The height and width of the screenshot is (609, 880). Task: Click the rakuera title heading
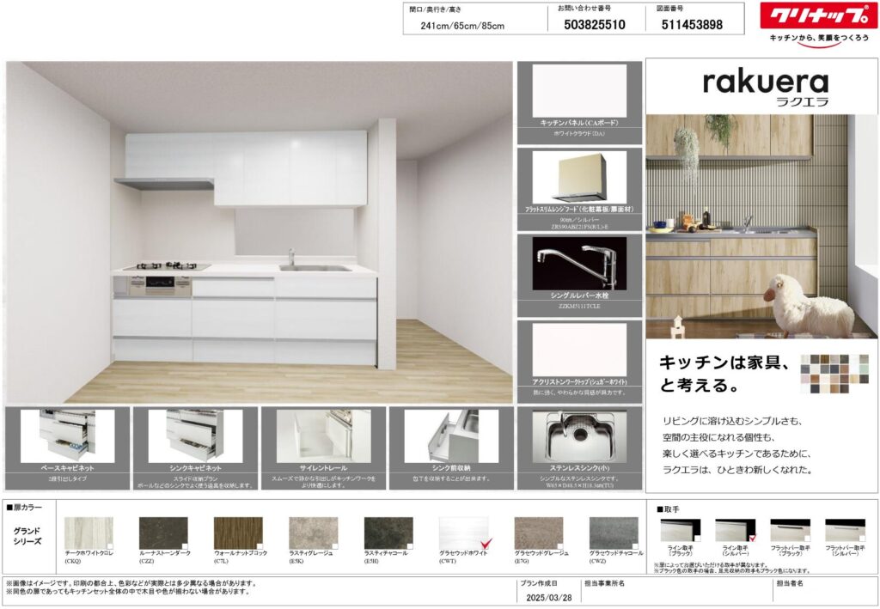pyautogui.click(x=765, y=82)
